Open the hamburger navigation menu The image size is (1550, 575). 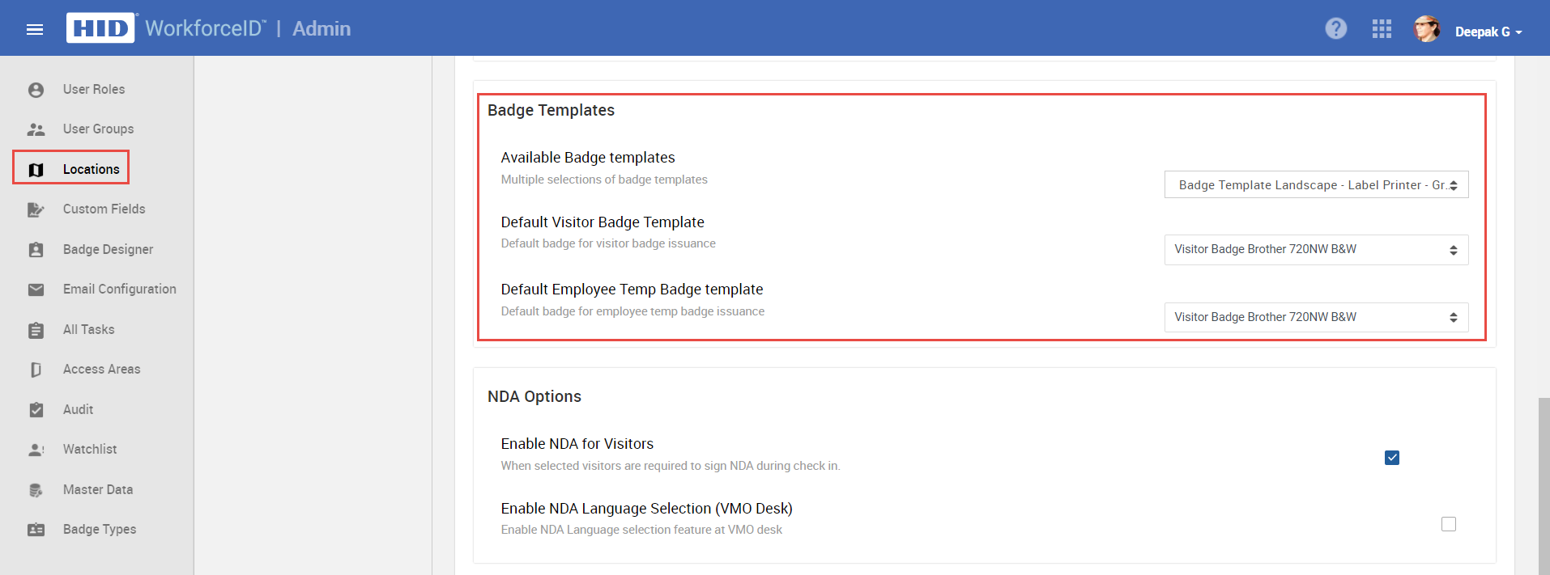[35, 29]
